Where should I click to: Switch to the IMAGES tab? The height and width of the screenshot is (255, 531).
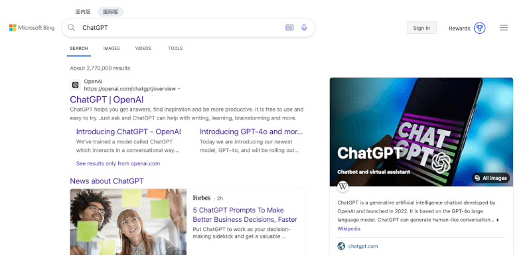point(112,48)
